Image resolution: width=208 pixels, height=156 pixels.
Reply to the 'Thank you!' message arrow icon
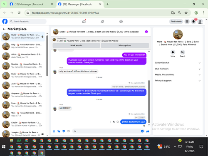click(114, 122)
